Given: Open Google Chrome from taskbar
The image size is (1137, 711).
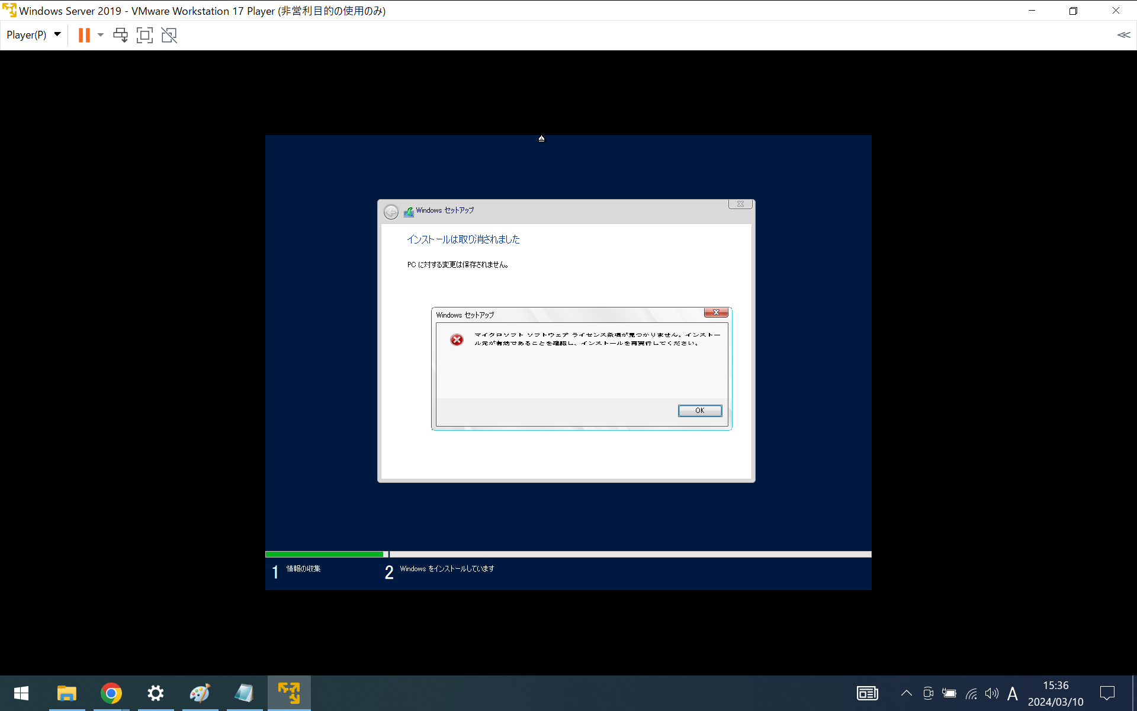Looking at the screenshot, I should pyautogui.click(x=111, y=693).
